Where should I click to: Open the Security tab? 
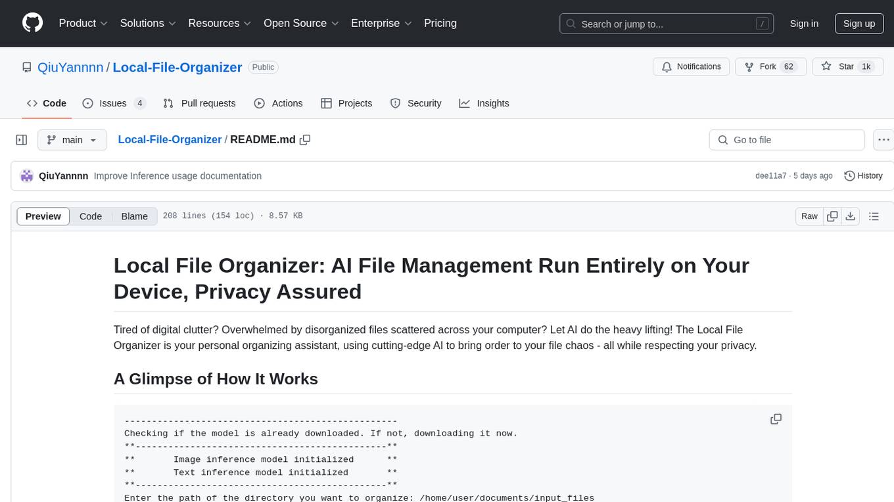pos(415,103)
